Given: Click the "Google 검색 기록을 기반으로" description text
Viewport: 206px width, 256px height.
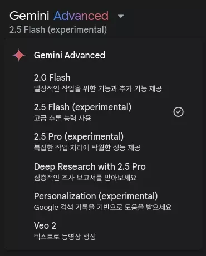Looking at the screenshot, I should 78,207.
